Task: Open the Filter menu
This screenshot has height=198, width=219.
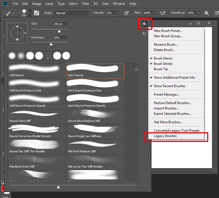Action: tap(86, 4)
